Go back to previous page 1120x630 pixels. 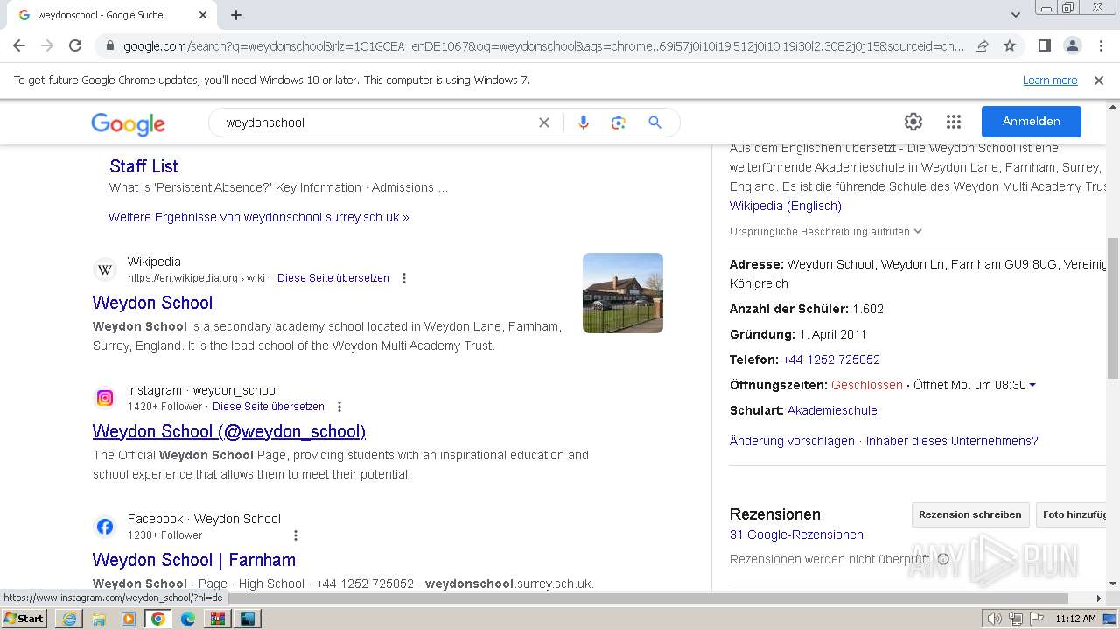pyautogui.click(x=19, y=45)
